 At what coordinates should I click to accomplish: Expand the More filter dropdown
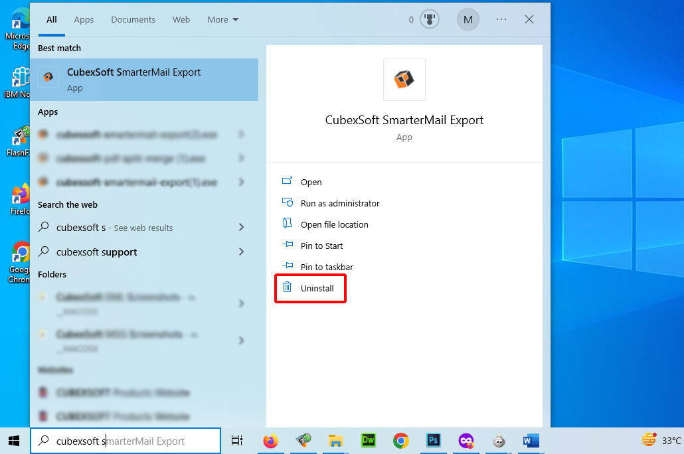click(222, 20)
